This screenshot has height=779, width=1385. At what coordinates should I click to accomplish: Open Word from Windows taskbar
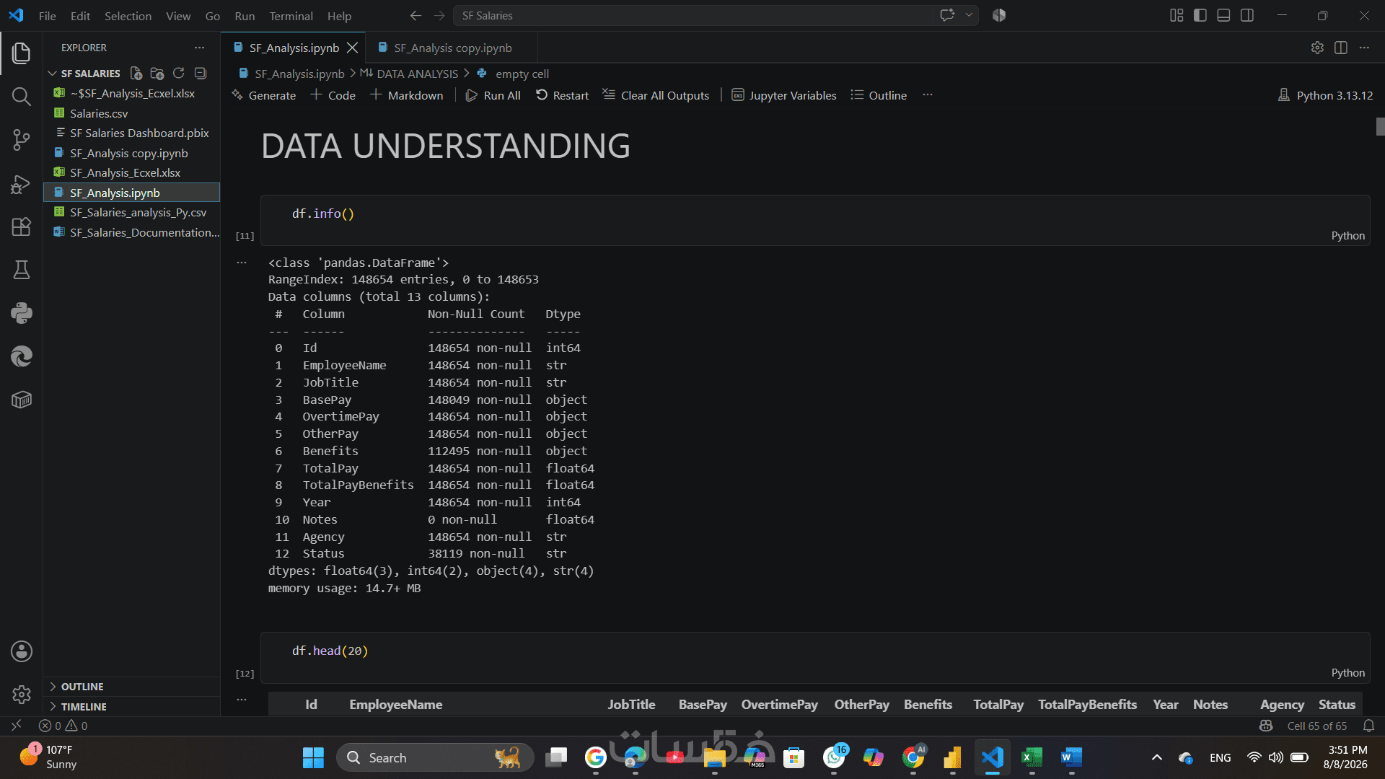tap(1071, 757)
